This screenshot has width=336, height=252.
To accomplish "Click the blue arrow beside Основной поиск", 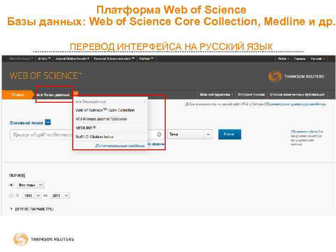I will [48, 122].
